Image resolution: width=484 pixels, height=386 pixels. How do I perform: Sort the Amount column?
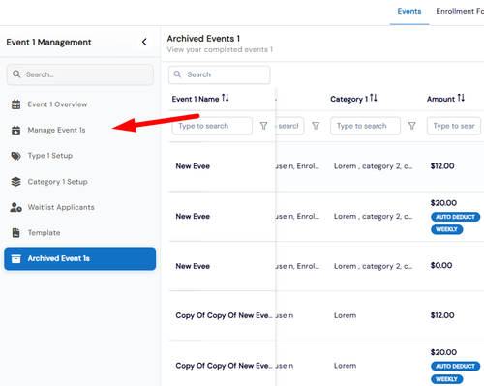[461, 98]
